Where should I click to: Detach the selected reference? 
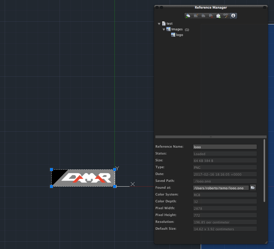[x=211, y=16]
